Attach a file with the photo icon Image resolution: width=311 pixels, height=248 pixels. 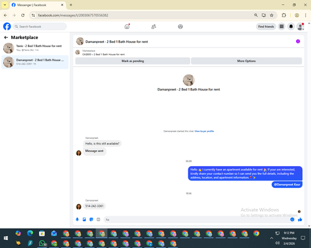84,219
